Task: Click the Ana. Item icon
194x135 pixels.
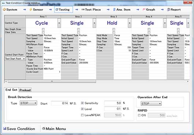Action: pos(114,9)
